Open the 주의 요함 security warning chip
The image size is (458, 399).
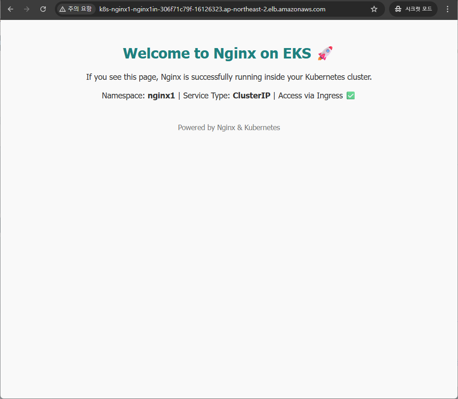pyautogui.click(x=76, y=9)
